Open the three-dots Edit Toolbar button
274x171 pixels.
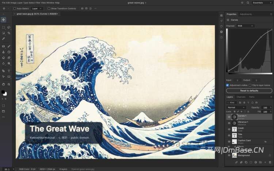(4, 117)
